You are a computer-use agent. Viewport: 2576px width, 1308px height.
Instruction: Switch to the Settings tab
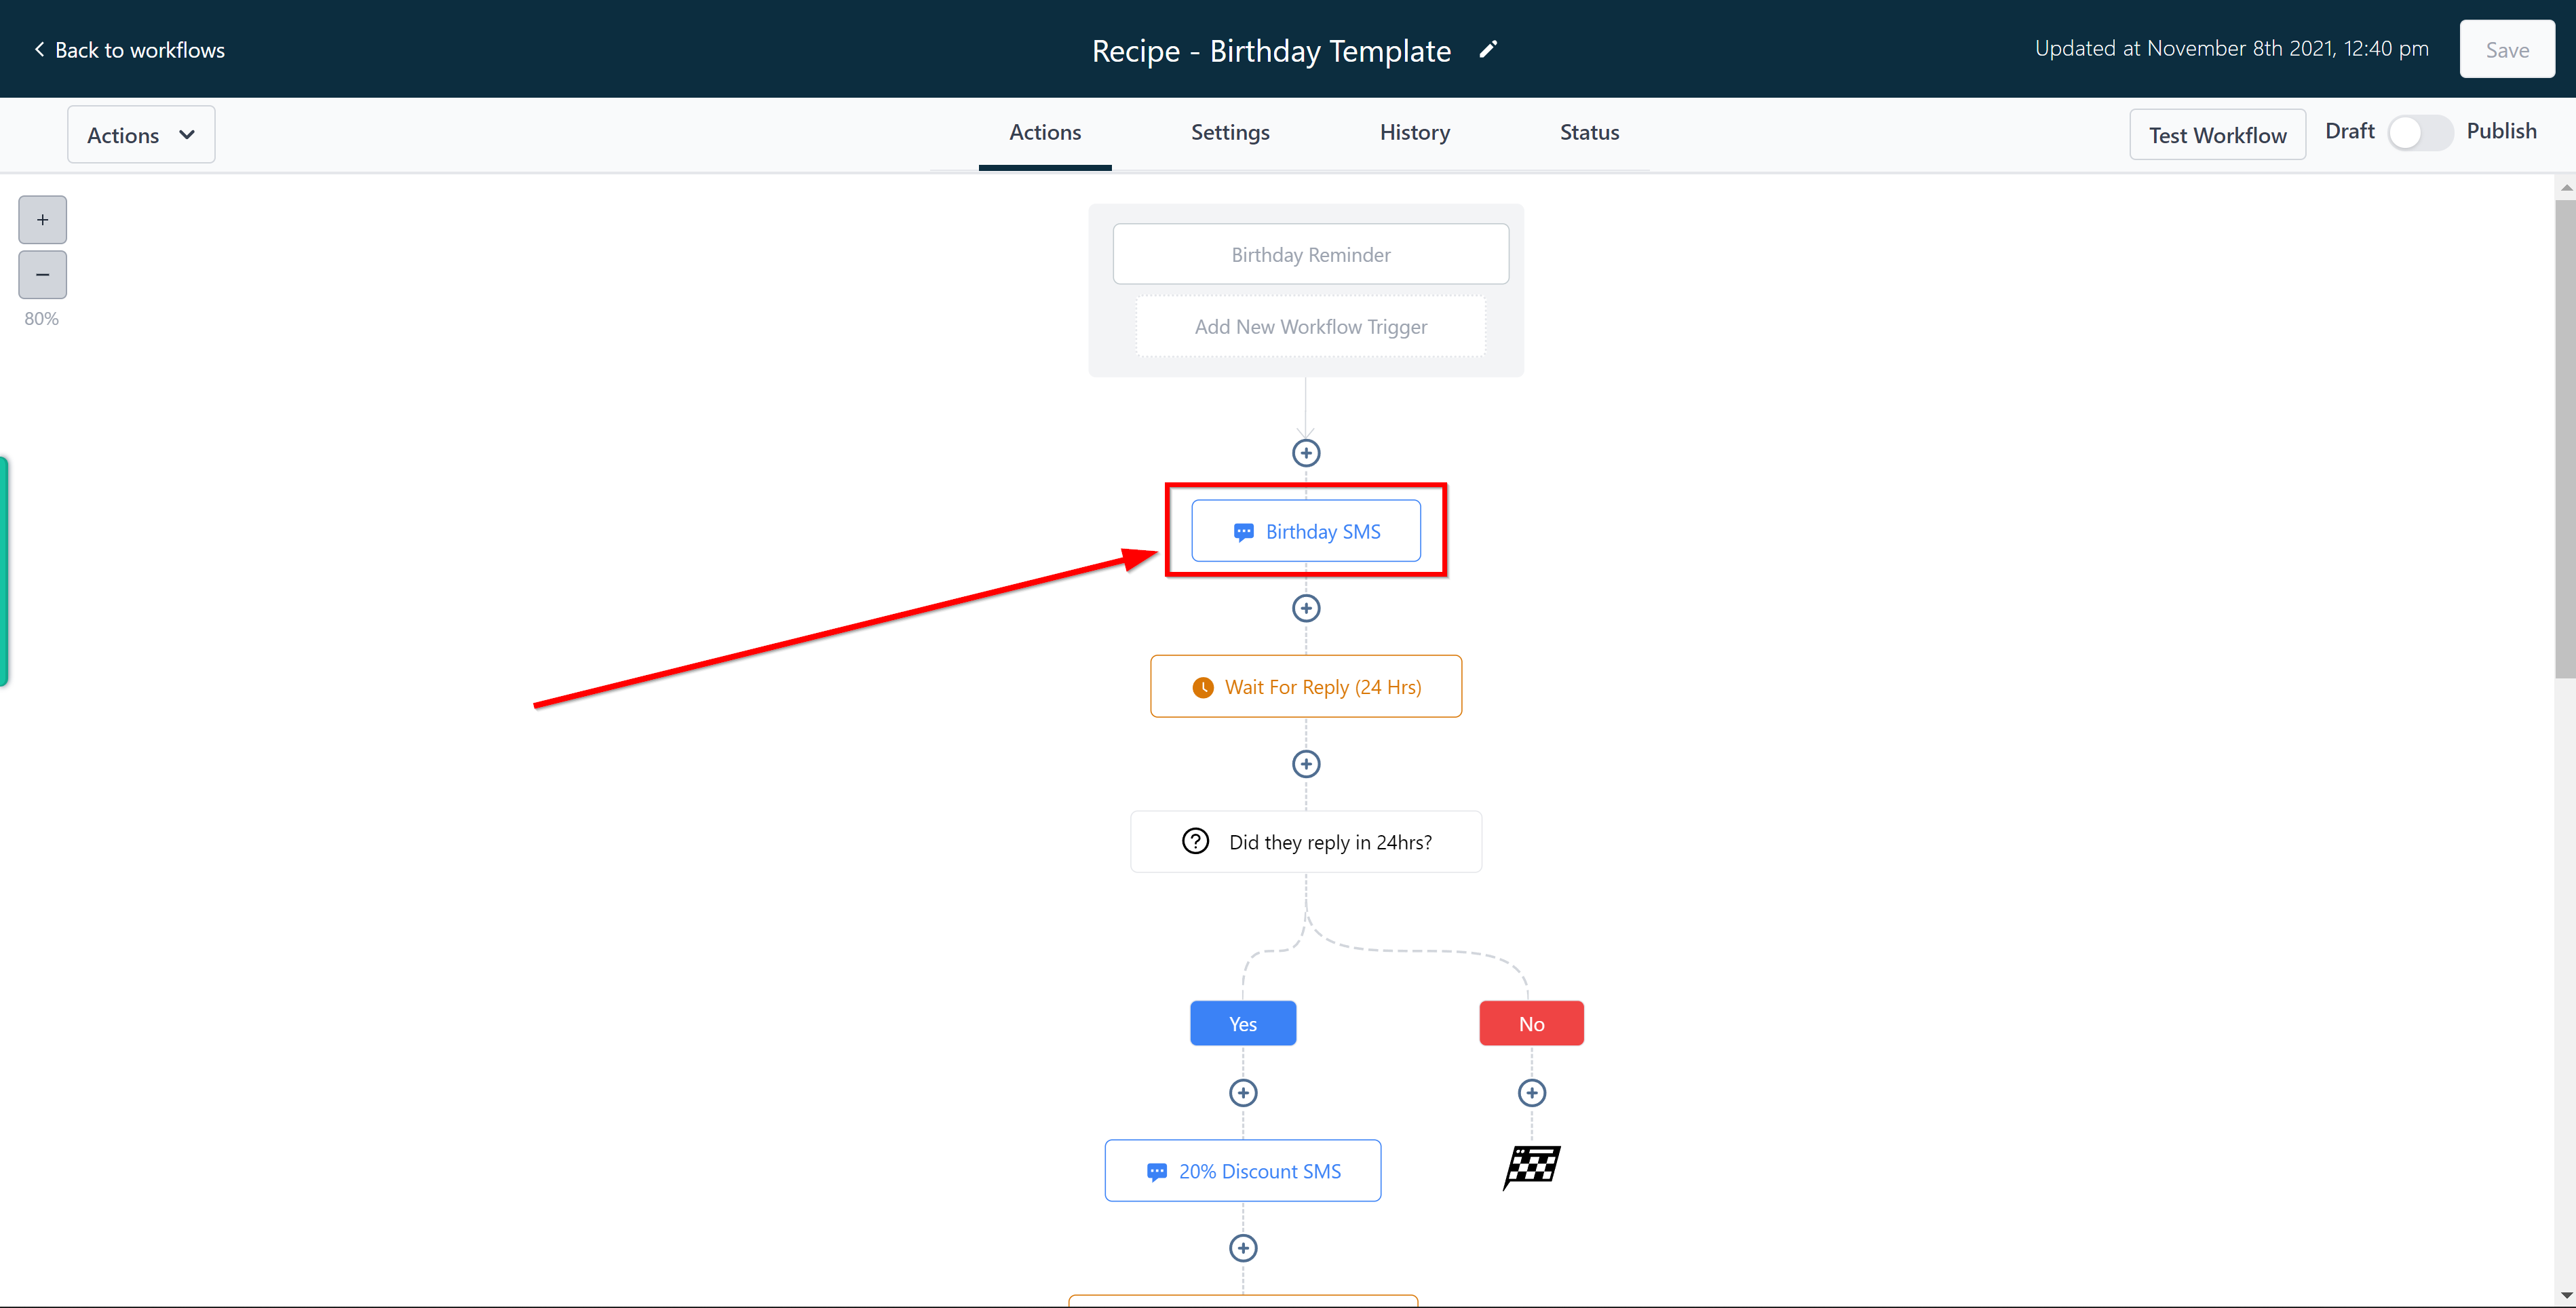pos(1230,133)
